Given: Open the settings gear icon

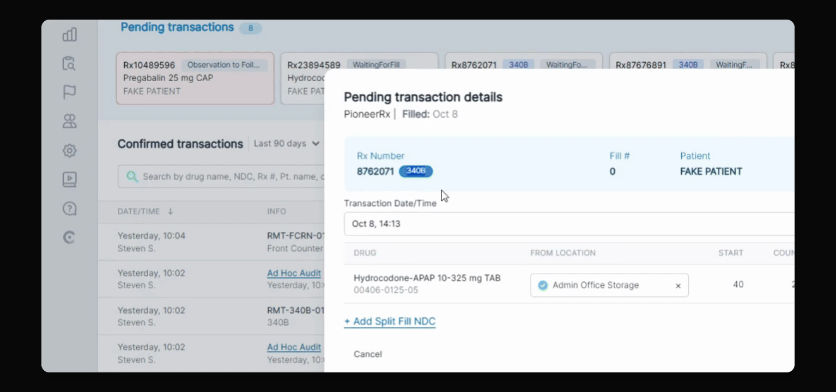Looking at the screenshot, I should click(x=69, y=150).
